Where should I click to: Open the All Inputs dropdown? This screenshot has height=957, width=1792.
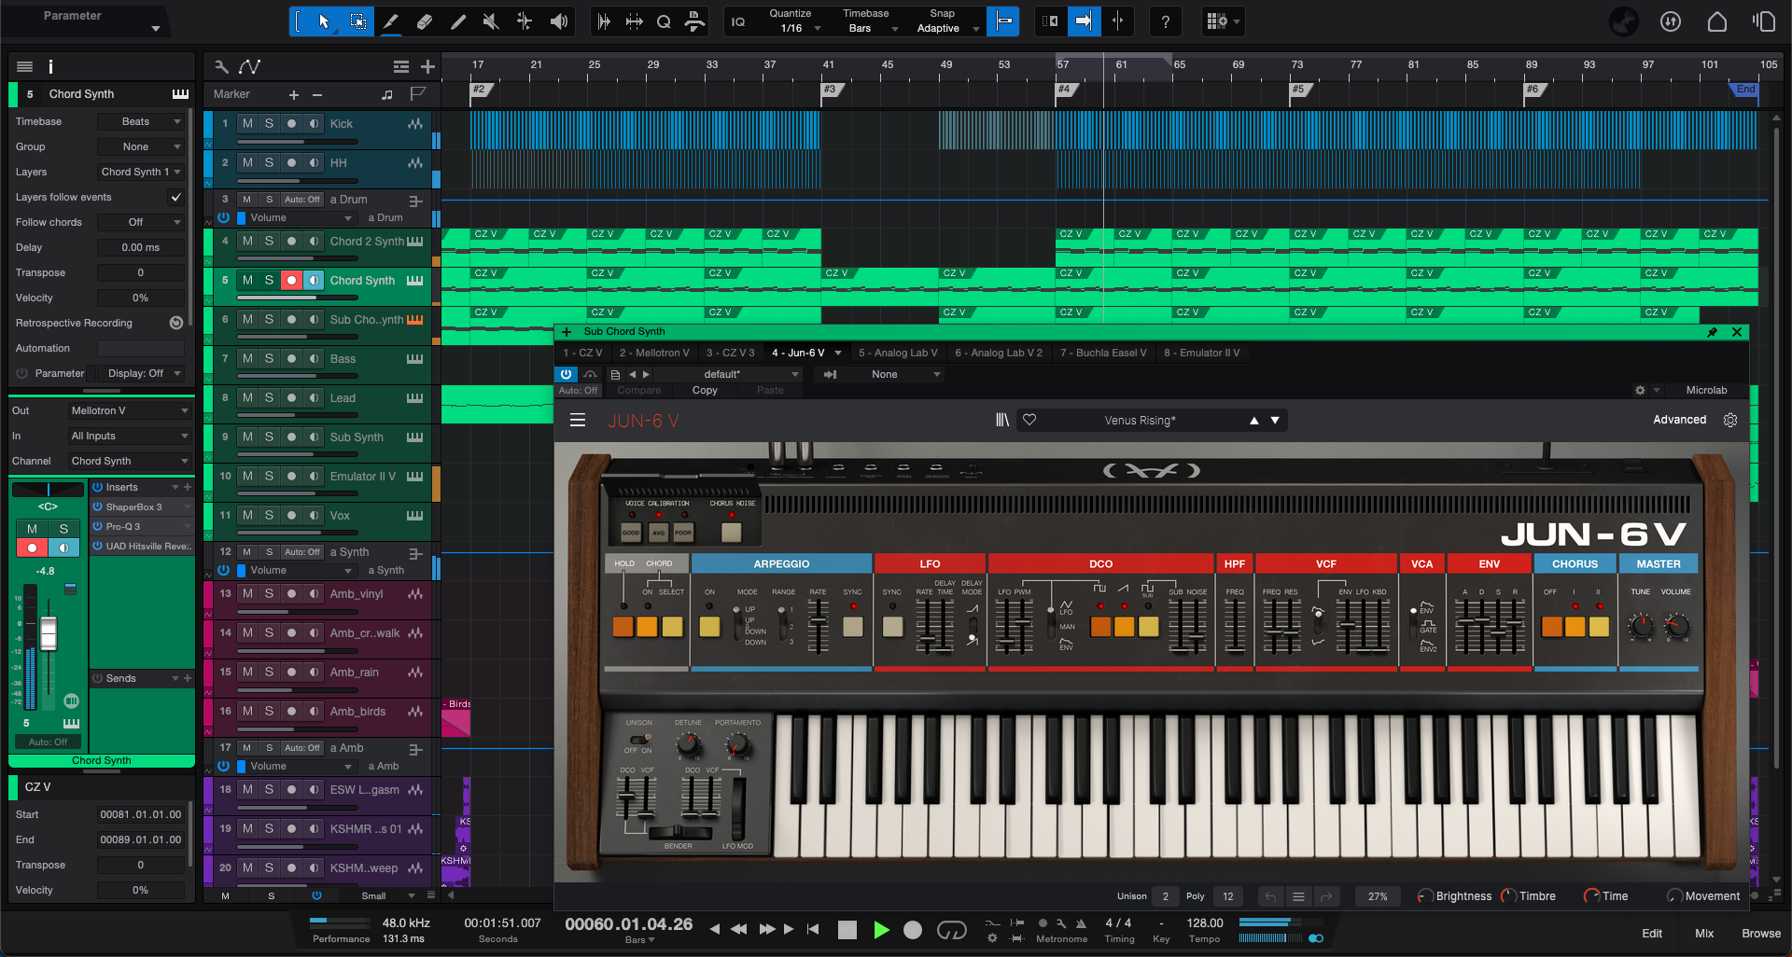coord(129,436)
